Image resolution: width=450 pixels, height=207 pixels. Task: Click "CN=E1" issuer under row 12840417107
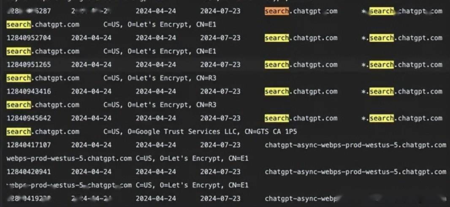[x=238, y=158]
